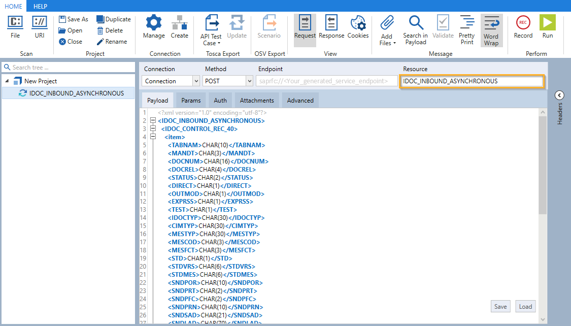This screenshot has width=571, height=326.
Task: Open the Connection dropdown
Action: [196, 81]
